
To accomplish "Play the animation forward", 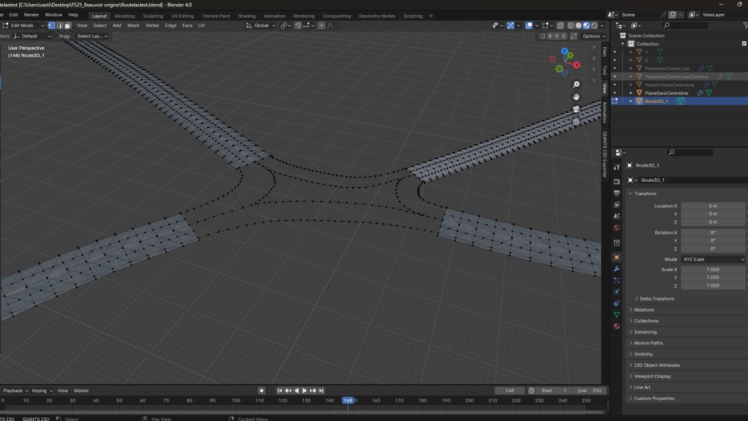I will coord(304,391).
